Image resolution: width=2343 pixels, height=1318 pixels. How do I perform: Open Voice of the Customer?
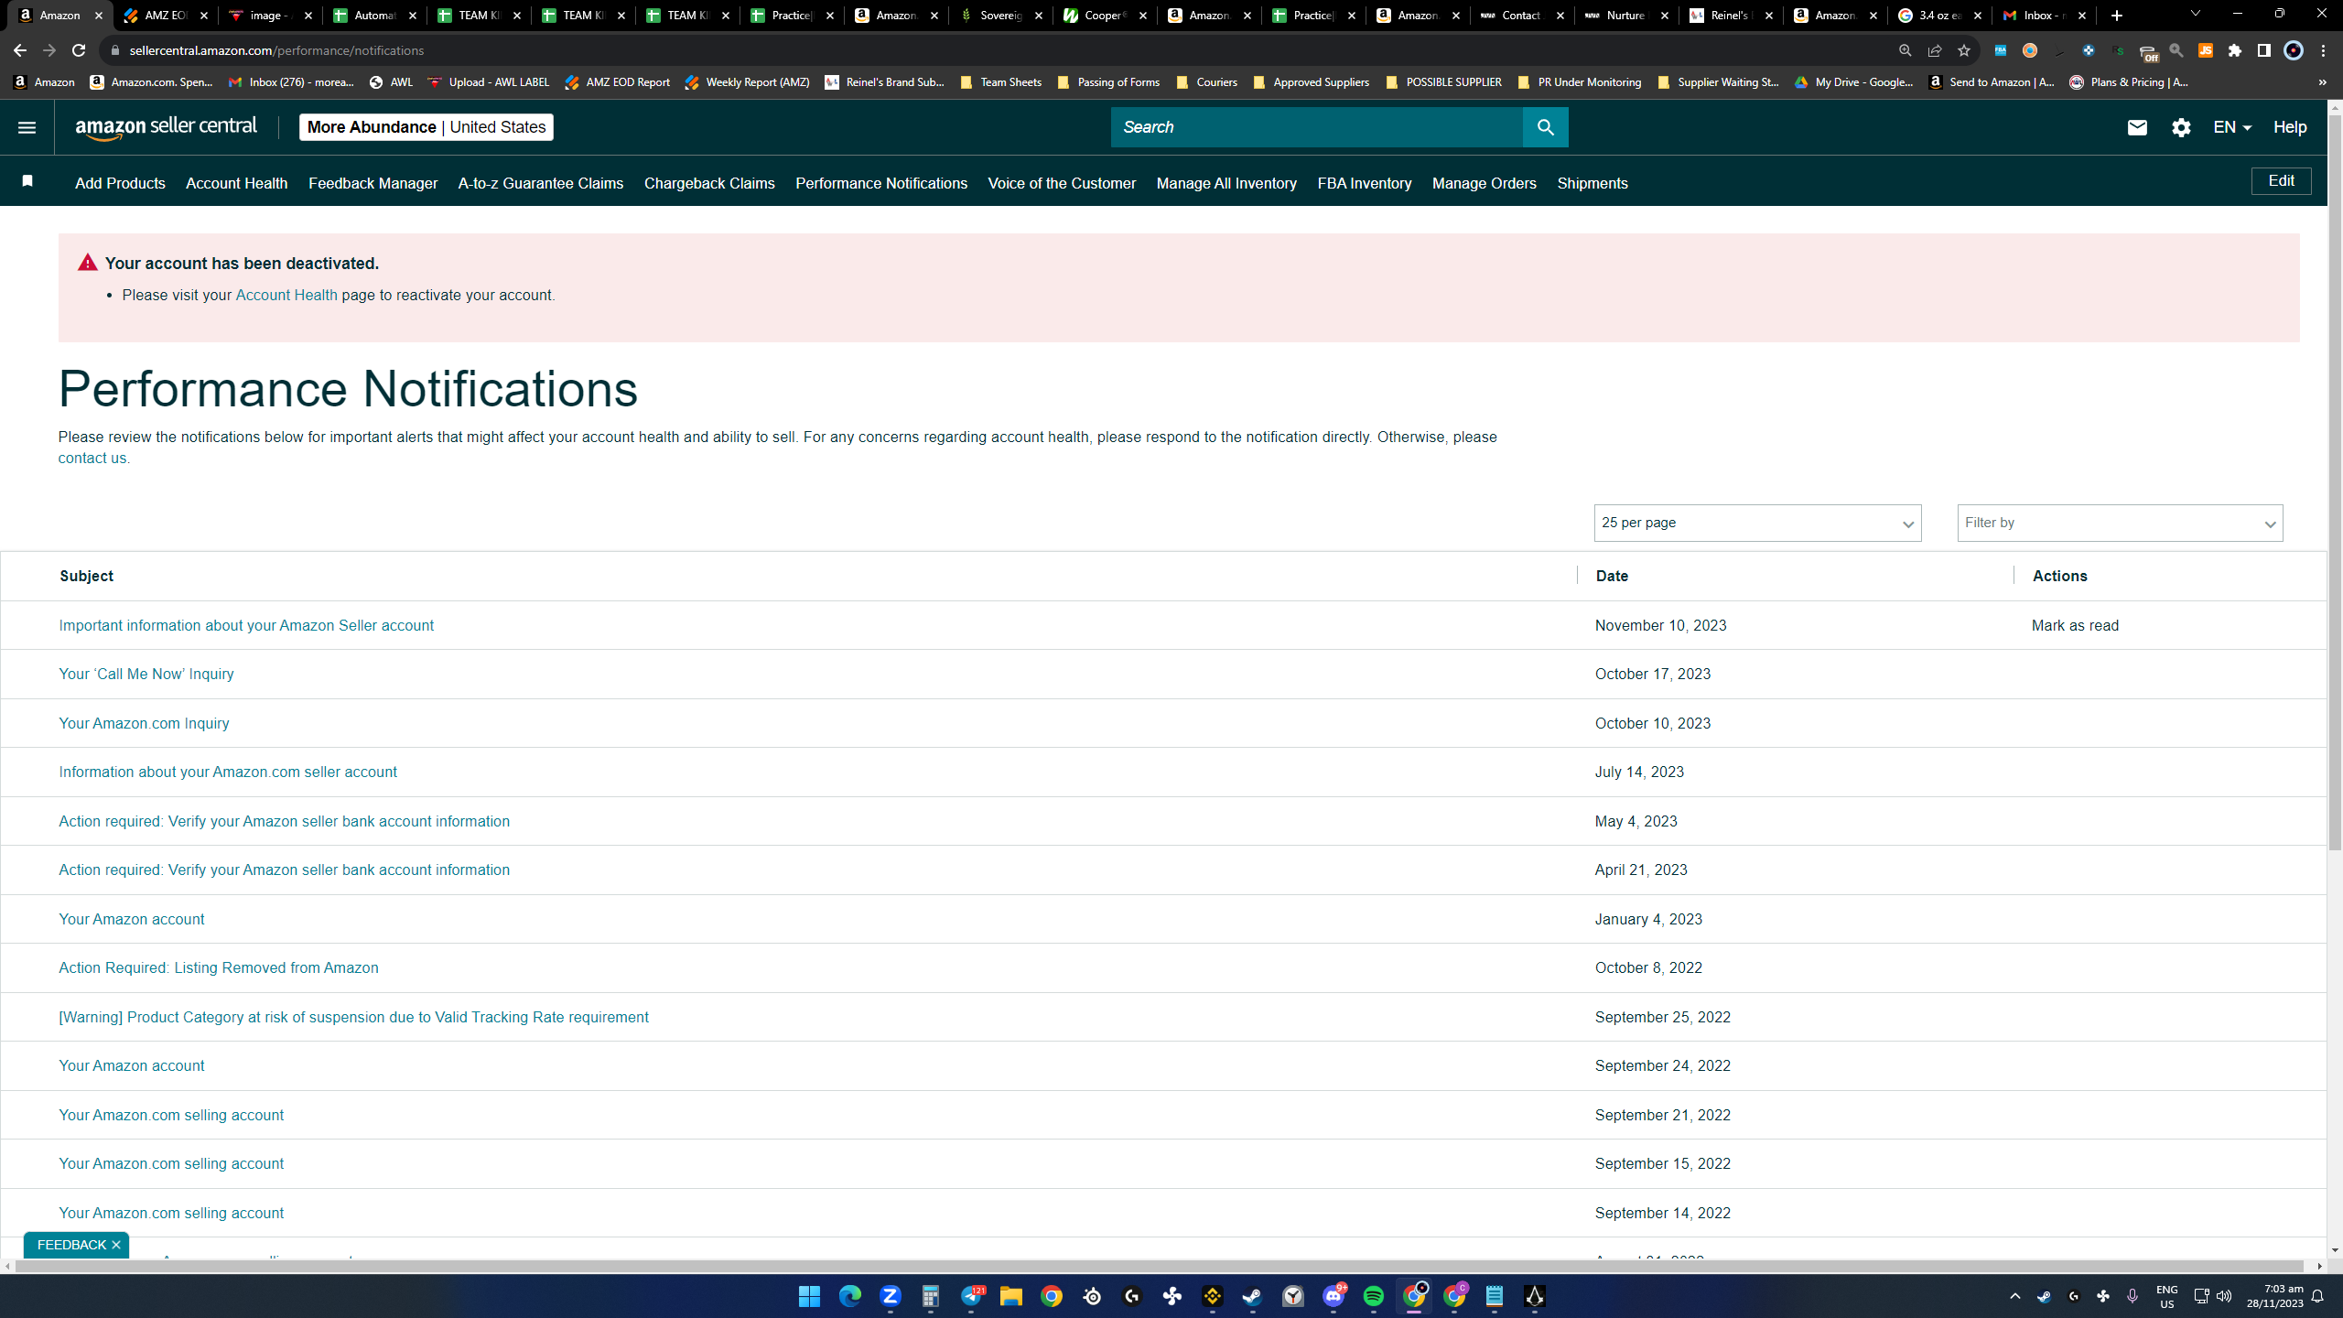click(x=1062, y=183)
